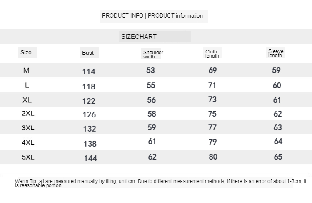
Task: Click the Warm Tip note text
Action: click(x=160, y=183)
